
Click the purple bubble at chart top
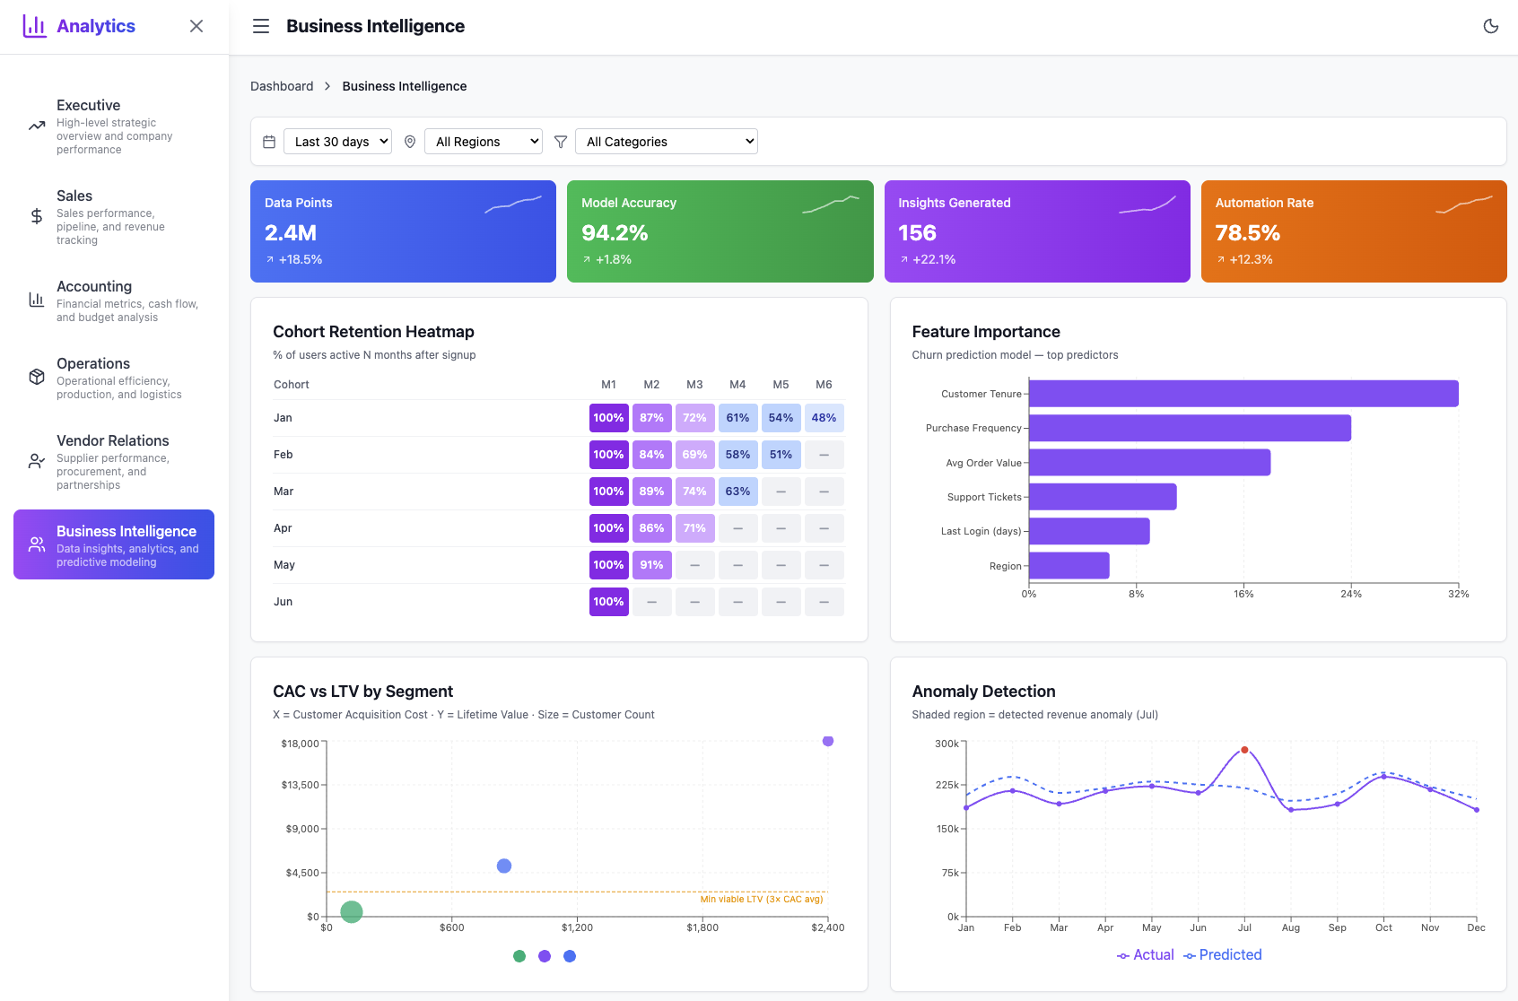[828, 741]
